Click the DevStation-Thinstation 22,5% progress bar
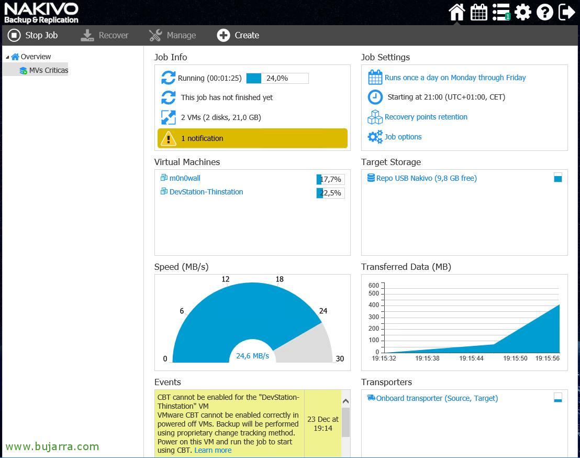The width and height of the screenshot is (580, 458). tap(331, 193)
